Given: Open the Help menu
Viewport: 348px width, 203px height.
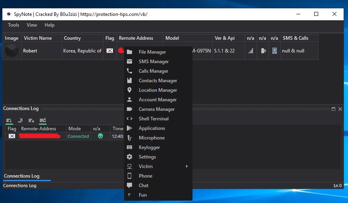Looking at the screenshot, I should (x=49, y=25).
